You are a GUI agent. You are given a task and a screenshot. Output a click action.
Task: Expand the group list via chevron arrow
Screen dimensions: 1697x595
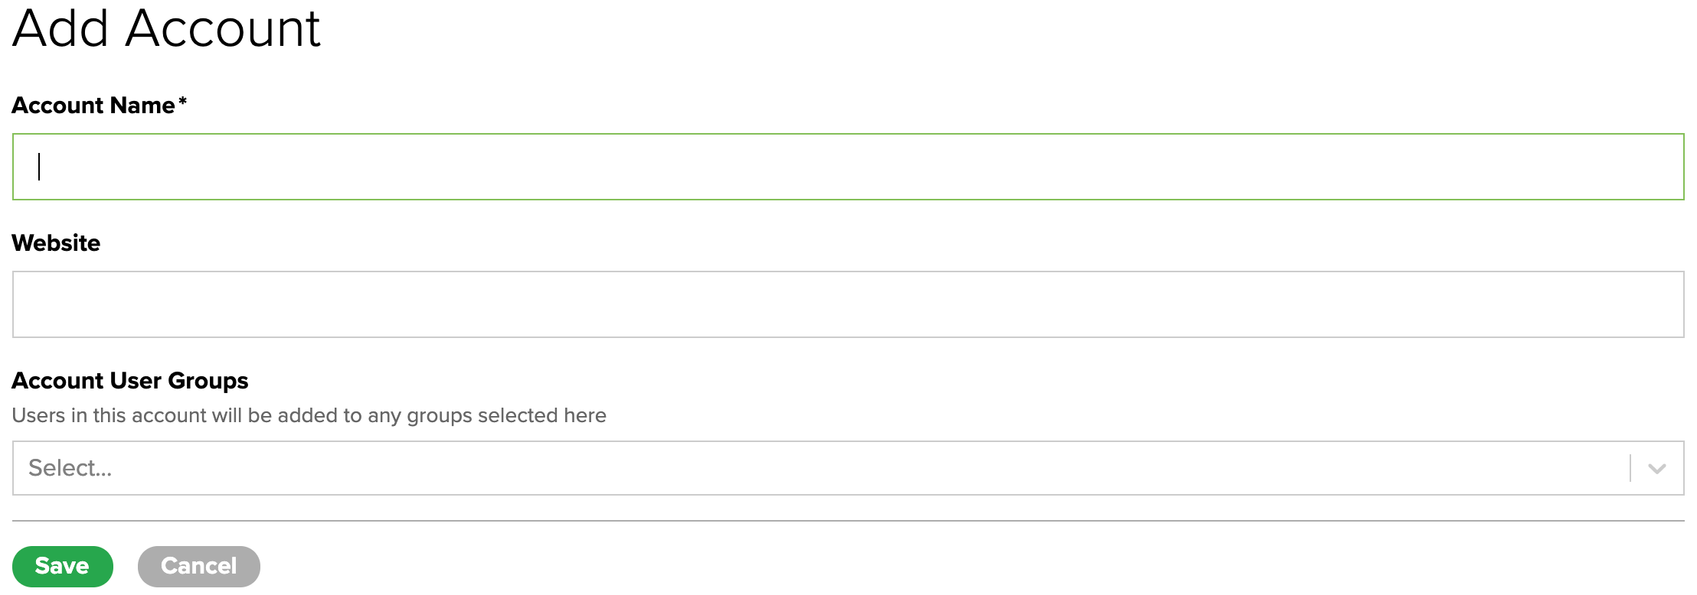(1657, 469)
